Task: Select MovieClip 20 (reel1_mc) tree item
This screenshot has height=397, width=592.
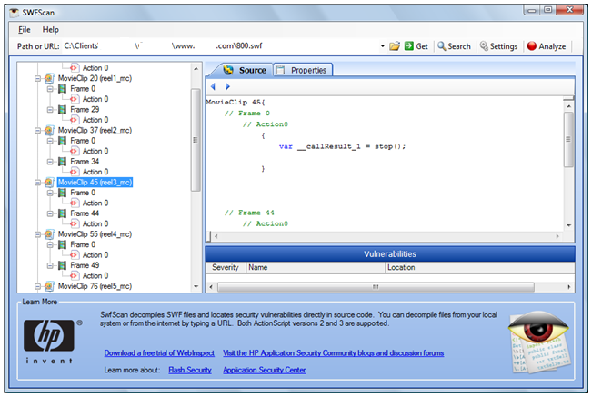Action: click(x=95, y=78)
